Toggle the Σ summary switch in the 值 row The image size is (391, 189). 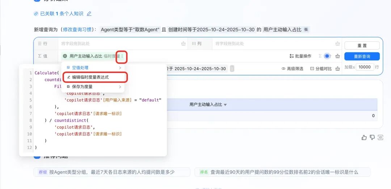(x=327, y=56)
